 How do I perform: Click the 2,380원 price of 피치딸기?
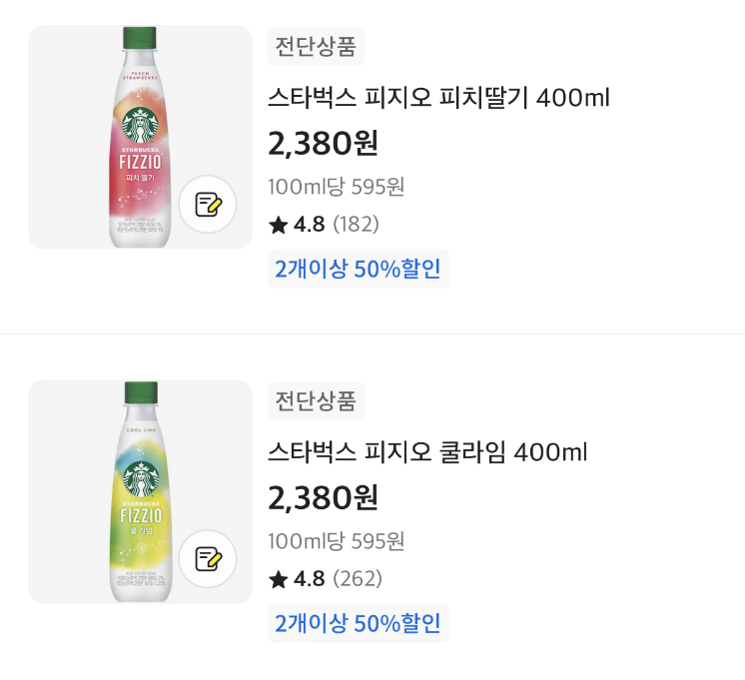pyautogui.click(x=324, y=143)
